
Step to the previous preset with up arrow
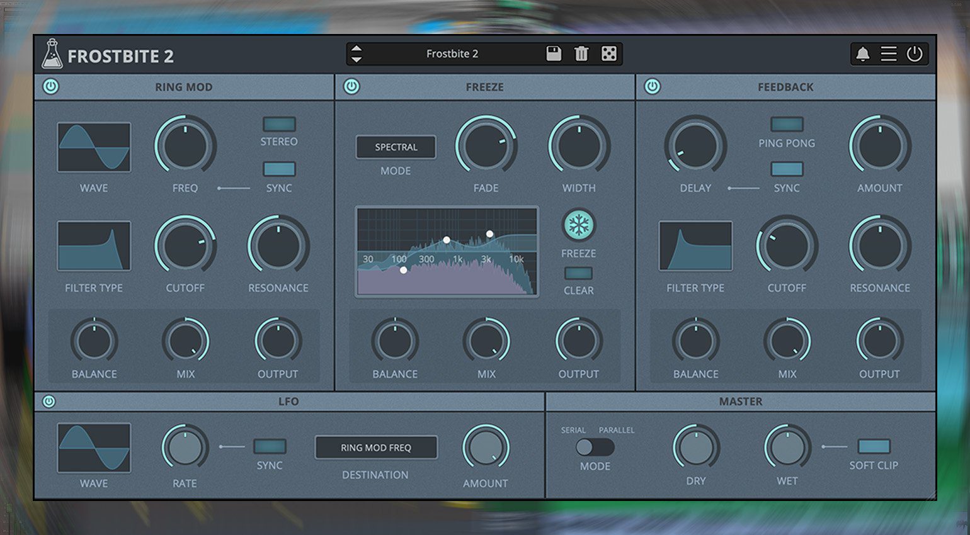point(357,48)
